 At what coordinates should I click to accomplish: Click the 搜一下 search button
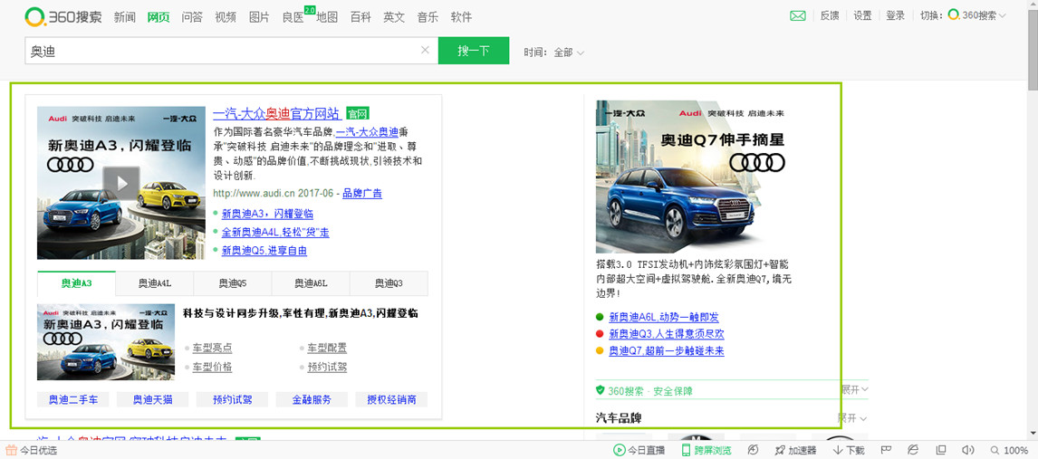click(474, 51)
